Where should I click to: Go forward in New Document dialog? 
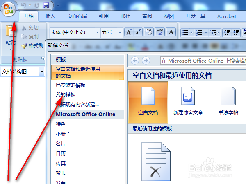pos(146,61)
